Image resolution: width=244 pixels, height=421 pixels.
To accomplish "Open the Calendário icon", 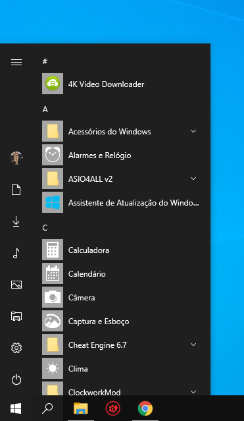I will click(53, 273).
